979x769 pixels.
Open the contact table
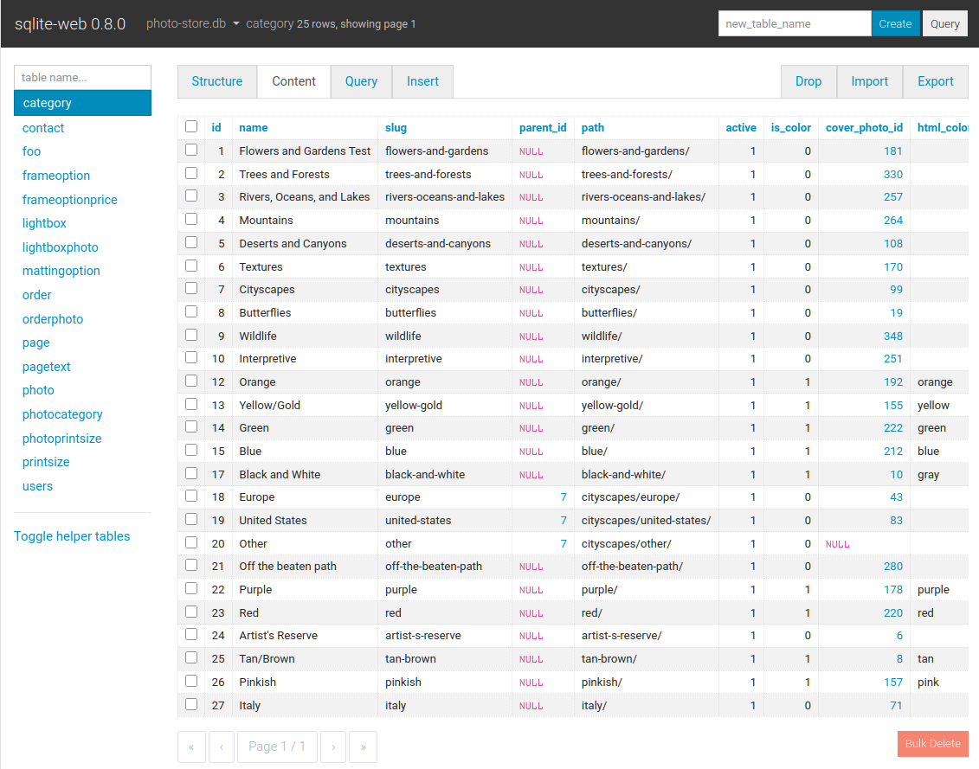pos(43,128)
